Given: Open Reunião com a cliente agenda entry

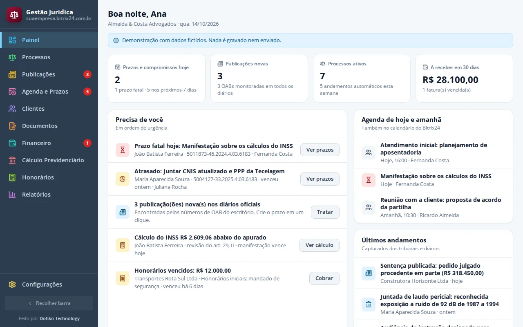Looking at the screenshot, I should click(x=434, y=208).
